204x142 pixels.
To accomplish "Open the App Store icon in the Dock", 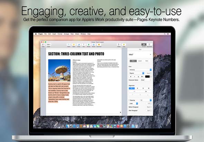I will [x=125, y=126].
